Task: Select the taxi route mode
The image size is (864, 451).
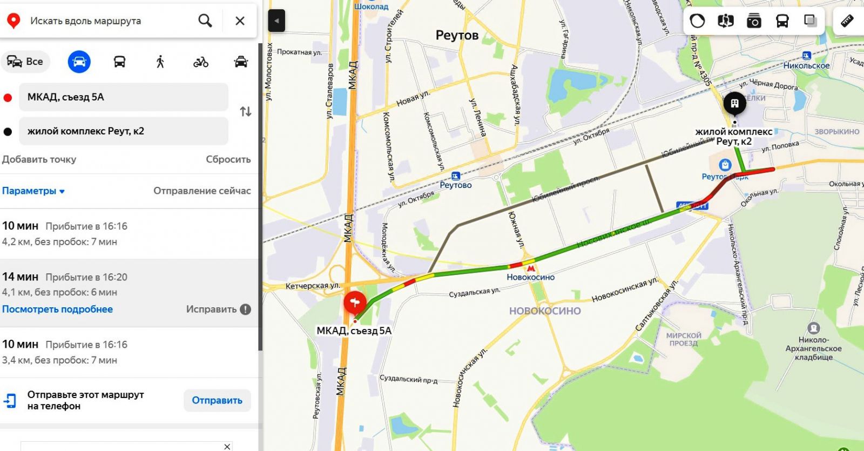Action: coord(241,62)
